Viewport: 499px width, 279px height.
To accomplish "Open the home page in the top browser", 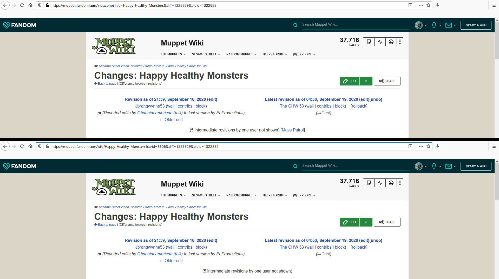I will [x=30, y=5].
